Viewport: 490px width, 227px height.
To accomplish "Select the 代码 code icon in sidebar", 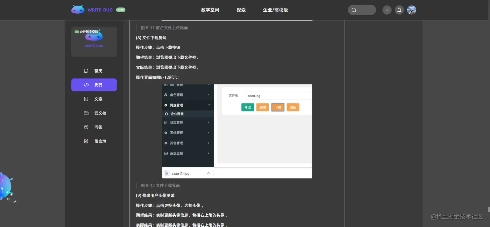I will [x=86, y=85].
